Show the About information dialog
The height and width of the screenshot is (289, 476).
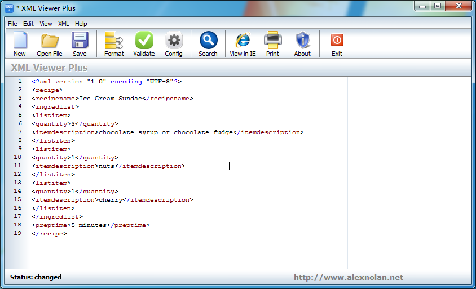click(302, 44)
